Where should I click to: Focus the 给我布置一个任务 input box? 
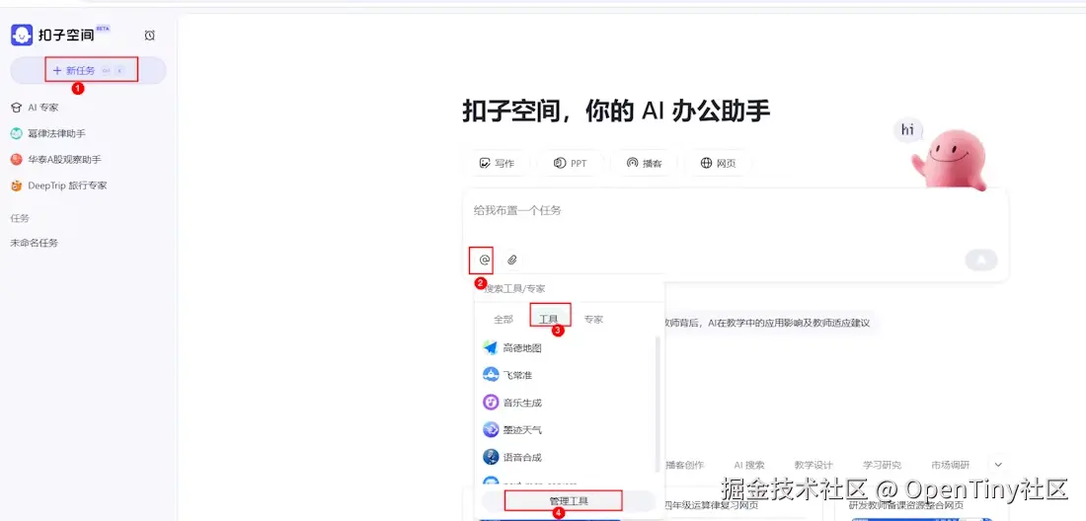(736, 210)
